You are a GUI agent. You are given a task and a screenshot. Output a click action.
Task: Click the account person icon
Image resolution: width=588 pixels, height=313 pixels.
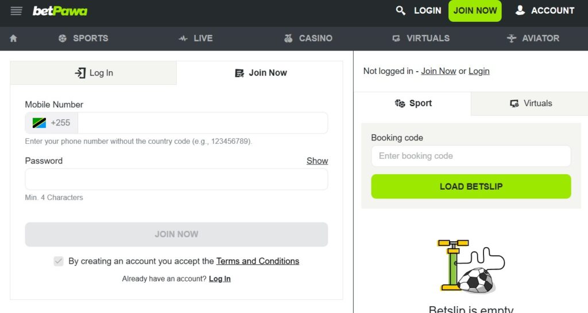[x=520, y=10]
